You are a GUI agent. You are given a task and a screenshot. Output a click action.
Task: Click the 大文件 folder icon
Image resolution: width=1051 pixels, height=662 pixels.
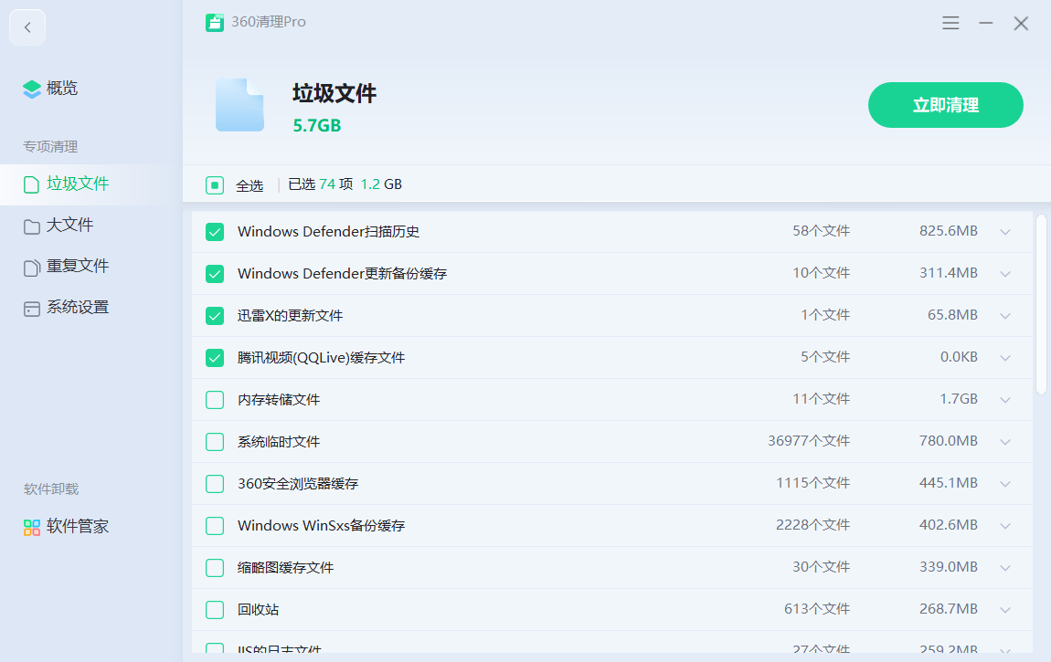31,226
